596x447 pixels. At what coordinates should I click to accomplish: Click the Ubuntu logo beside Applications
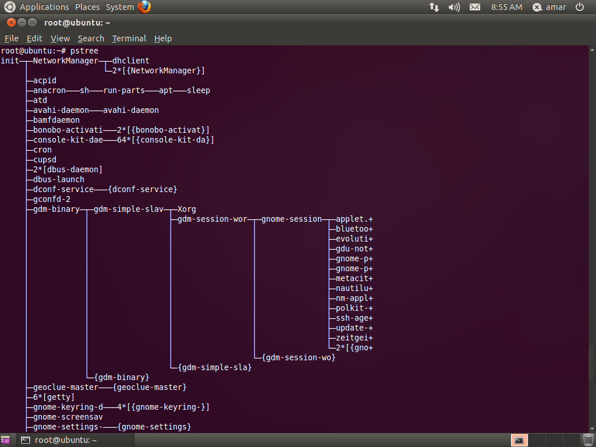point(9,7)
